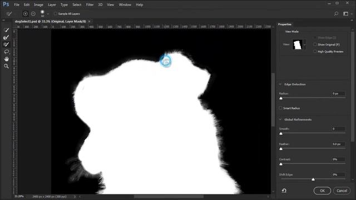Collapse the Properties panel double arrows
Screen dimensions: 356x200
(352, 20)
